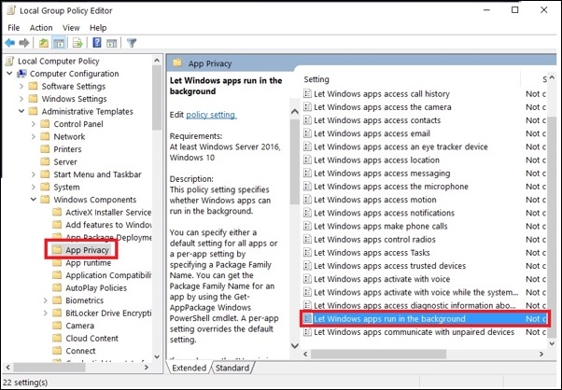Image resolution: width=562 pixels, height=390 pixels.
Task: Click the Local Computer Policy root icon
Action: pyautogui.click(x=10, y=62)
